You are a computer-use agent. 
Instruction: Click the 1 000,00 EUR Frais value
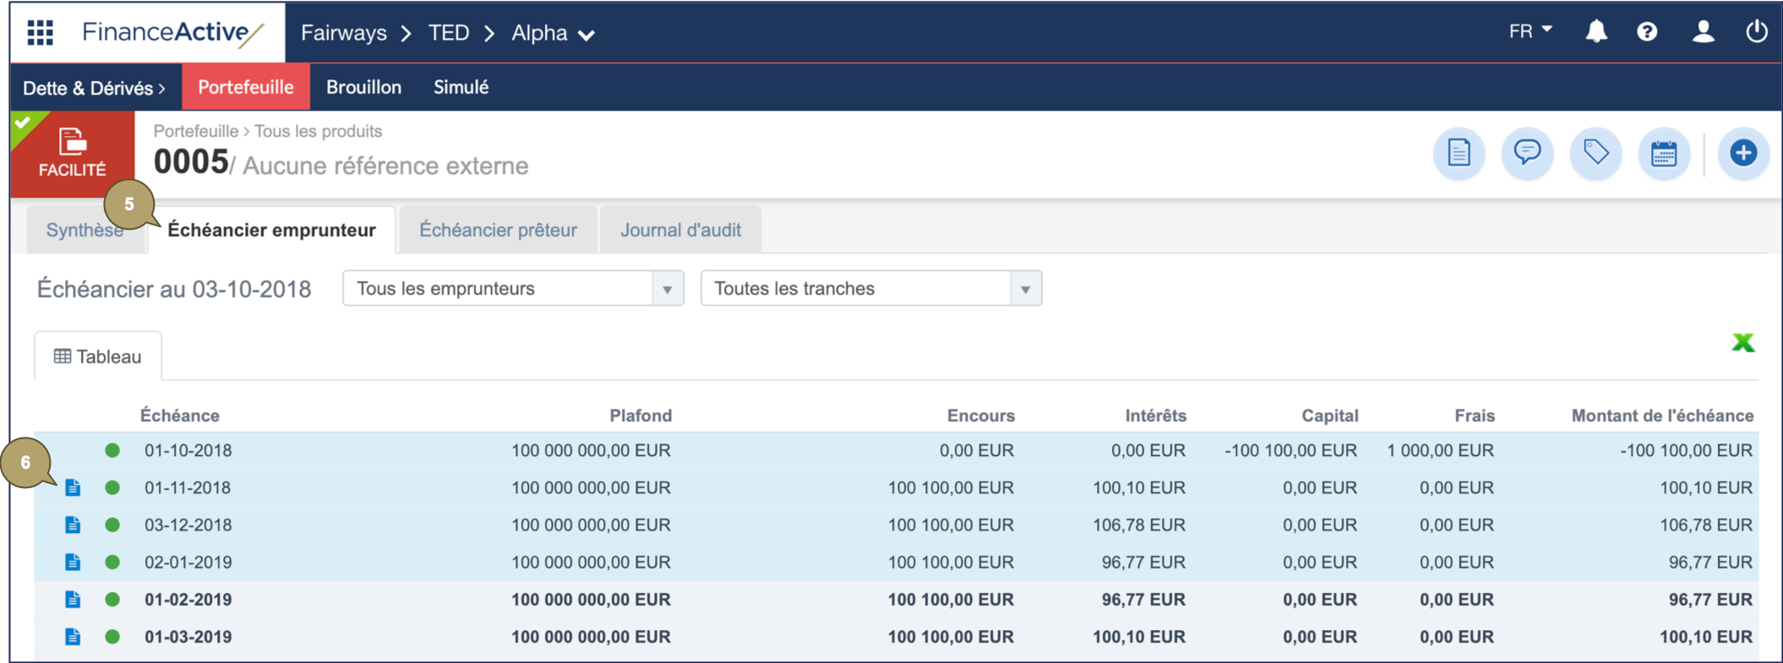(x=1440, y=450)
